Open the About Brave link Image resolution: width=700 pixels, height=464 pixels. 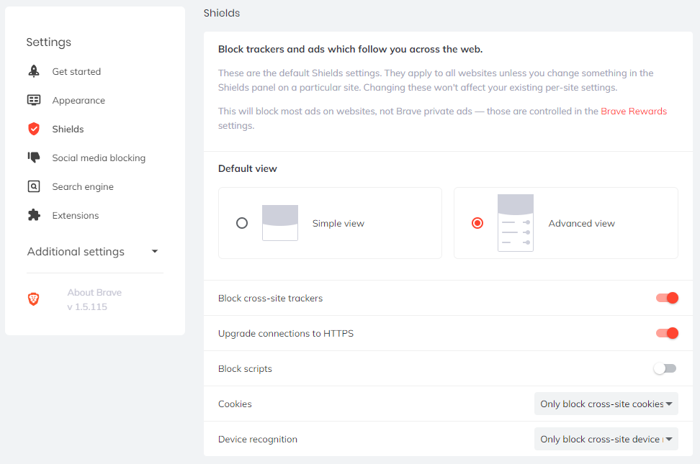(94, 292)
